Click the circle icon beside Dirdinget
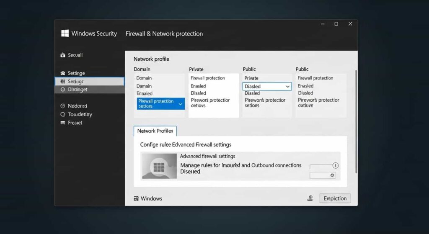 tap(63, 90)
